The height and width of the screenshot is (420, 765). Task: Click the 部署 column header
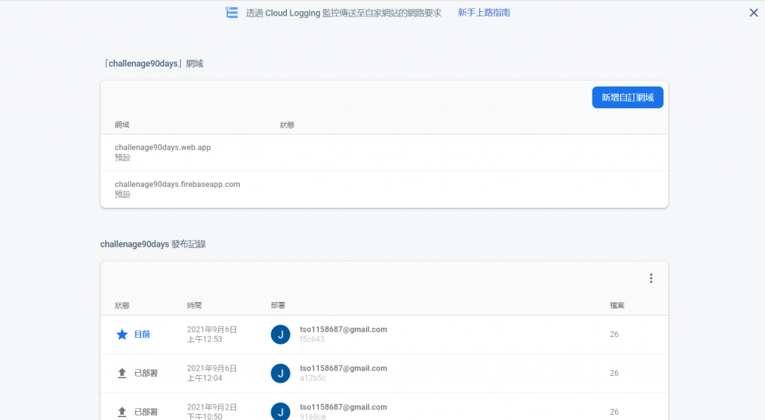[278, 306]
